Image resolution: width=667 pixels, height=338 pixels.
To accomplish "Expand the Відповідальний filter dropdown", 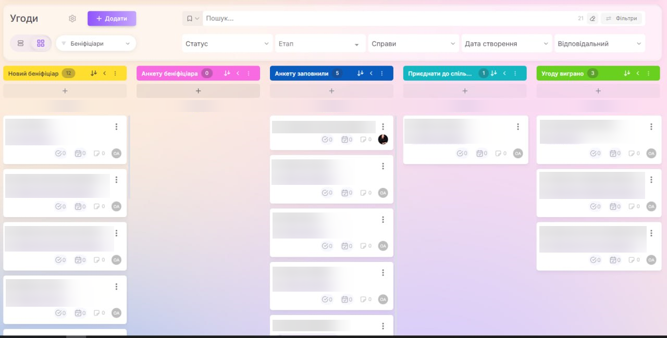I will click(600, 44).
